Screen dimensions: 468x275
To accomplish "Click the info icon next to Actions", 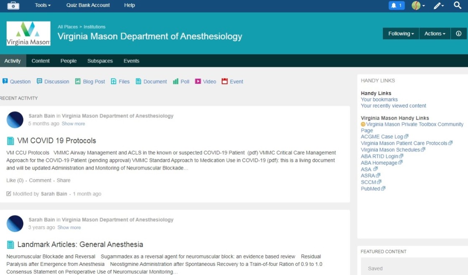I will click(x=458, y=34).
